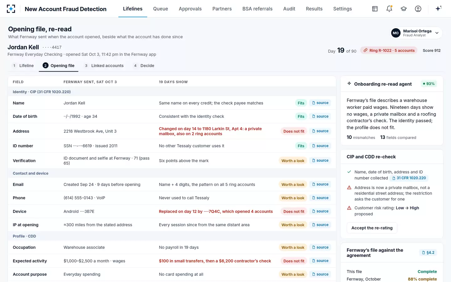Viewport: 451px width, 282px height.
Task: Click the Score 912 label
Action: pos(432,50)
